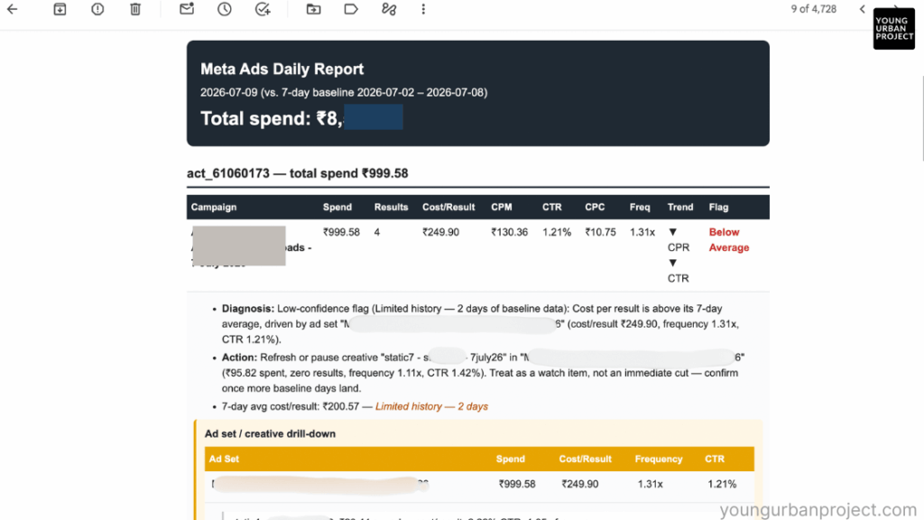Click the Below Average flag

tap(728, 240)
